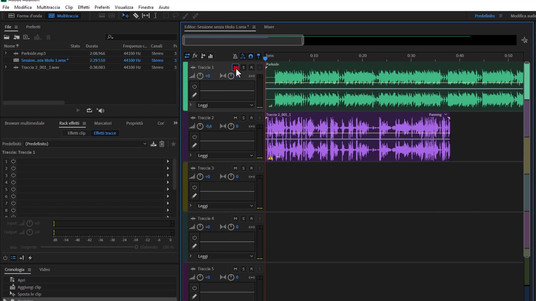Adjust Traccia 1 volume knob

click(200, 76)
